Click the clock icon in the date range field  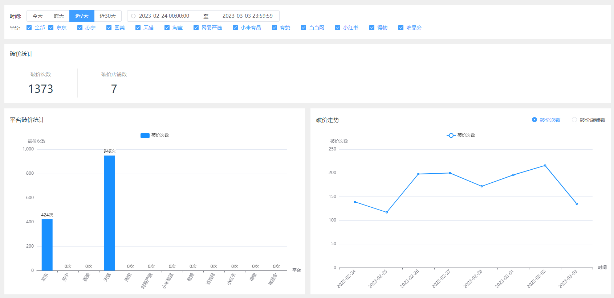tap(133, 16)
